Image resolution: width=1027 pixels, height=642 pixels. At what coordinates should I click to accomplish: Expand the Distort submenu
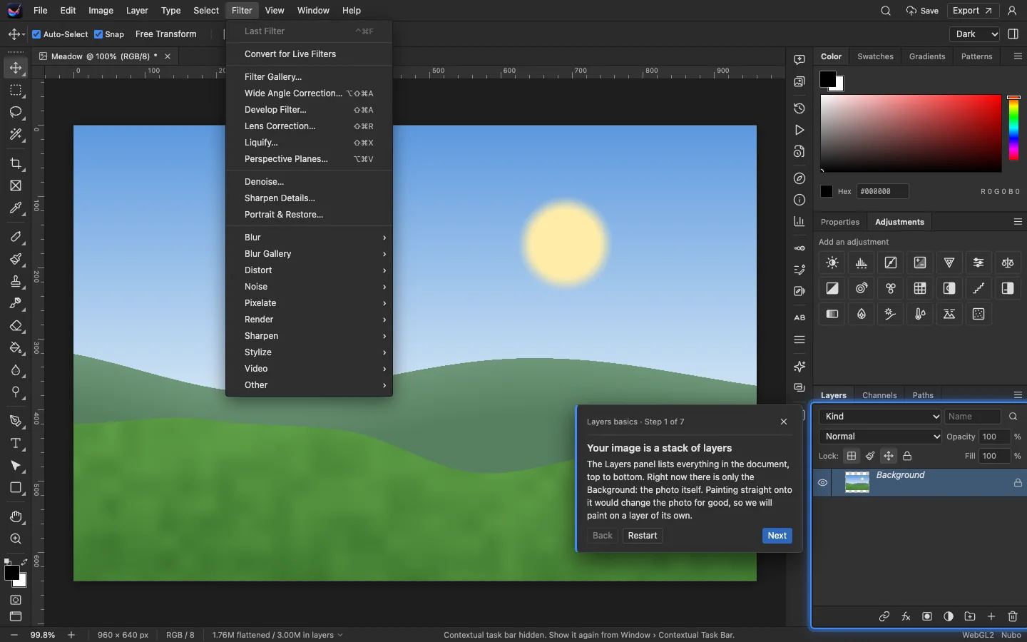[310, 270]
